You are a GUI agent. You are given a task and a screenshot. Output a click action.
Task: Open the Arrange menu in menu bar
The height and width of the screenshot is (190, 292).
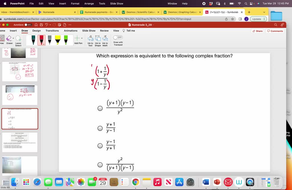click(x=89, y=3)
